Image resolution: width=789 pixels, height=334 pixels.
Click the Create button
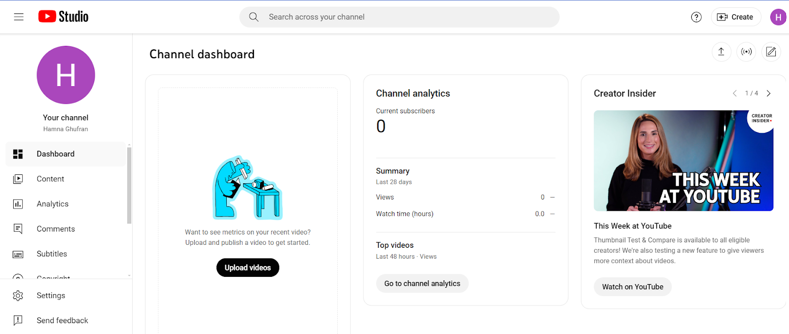(736, 17)
